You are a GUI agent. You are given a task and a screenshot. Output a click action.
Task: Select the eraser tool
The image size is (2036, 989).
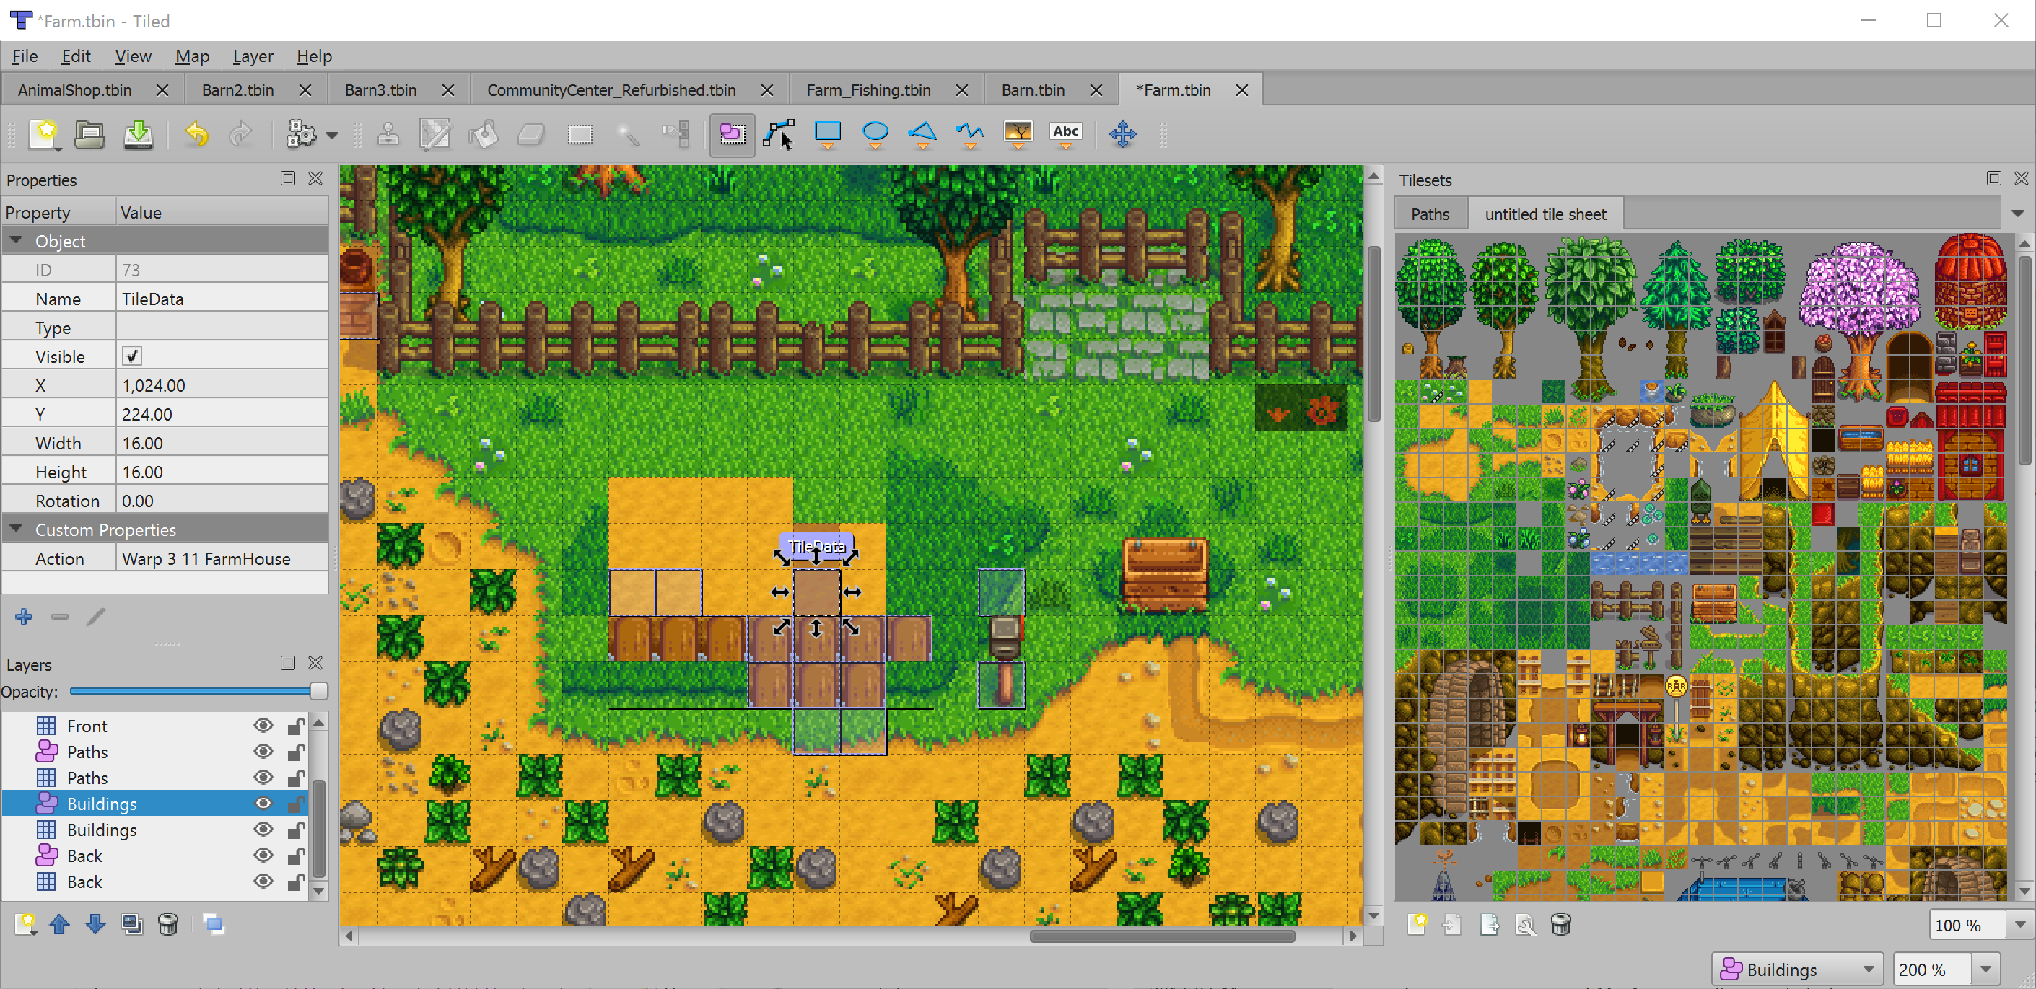click(533, 133)
